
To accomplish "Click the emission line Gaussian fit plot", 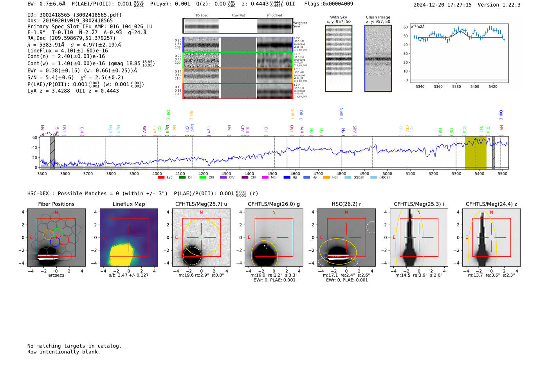I will [459, 53].
